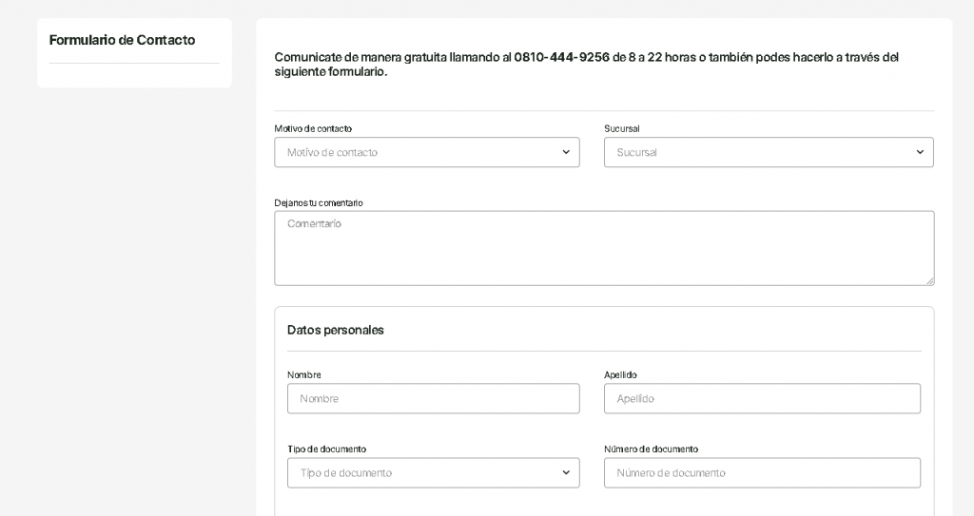Click the chevron arrow in Motivo de contacto
The width and height of the screenshot is (974, 516).
point(566,152)
